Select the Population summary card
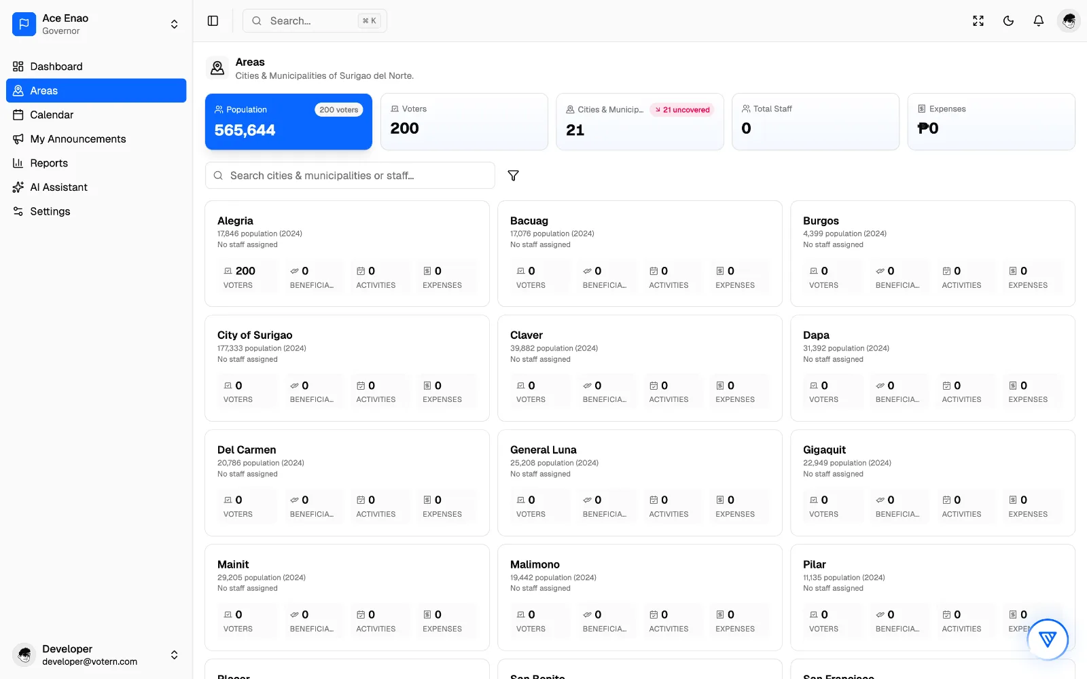 [289, 122]
